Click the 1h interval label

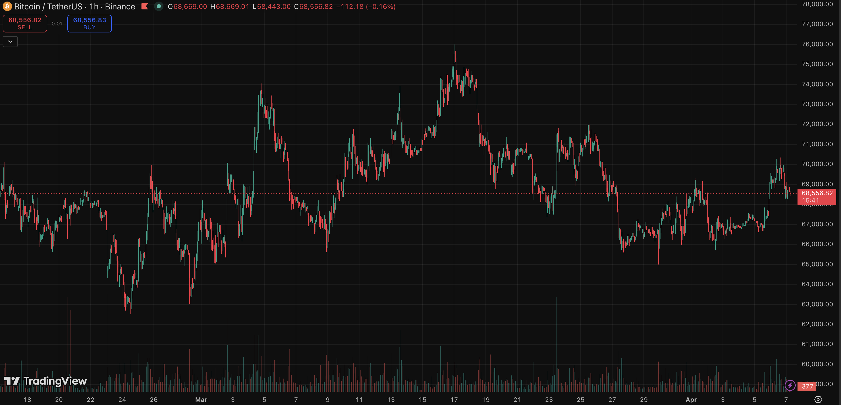point(94,7)
